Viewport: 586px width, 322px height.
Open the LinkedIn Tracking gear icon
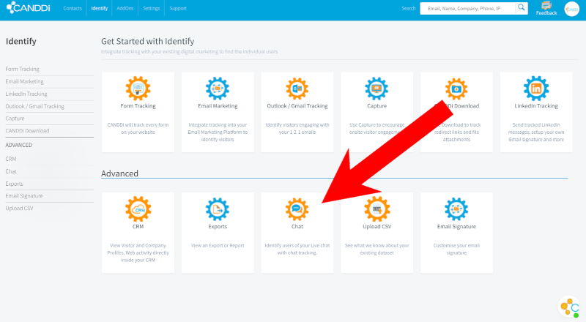point(536,89)
